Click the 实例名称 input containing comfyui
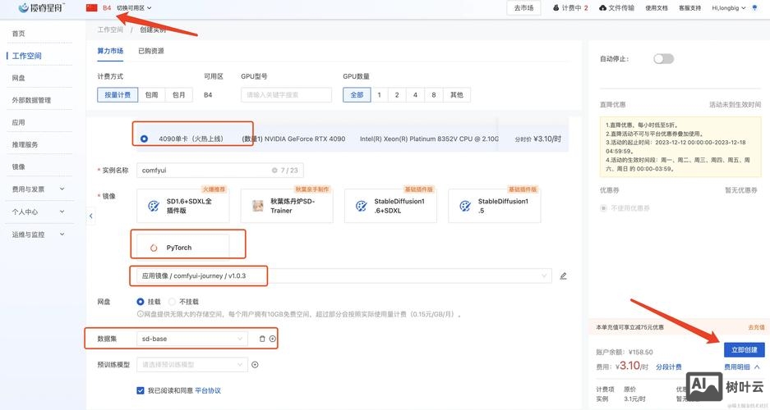 click(220, 171)
